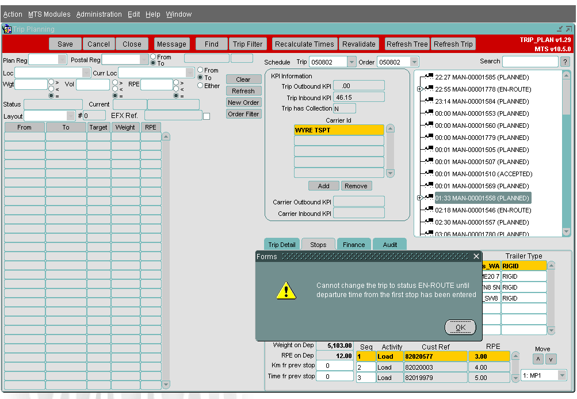Click the Find button
The image size is (577, 399).
click(211, 44)
